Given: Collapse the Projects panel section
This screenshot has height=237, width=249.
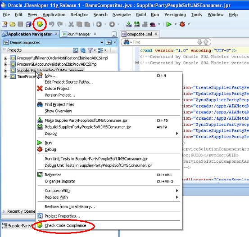Looking at the screenshot, I should point(4,50).
